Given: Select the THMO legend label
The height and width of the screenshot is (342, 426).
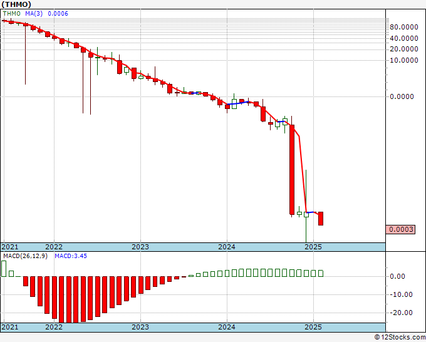Looking at the screenshot, I should coord(12,14).
